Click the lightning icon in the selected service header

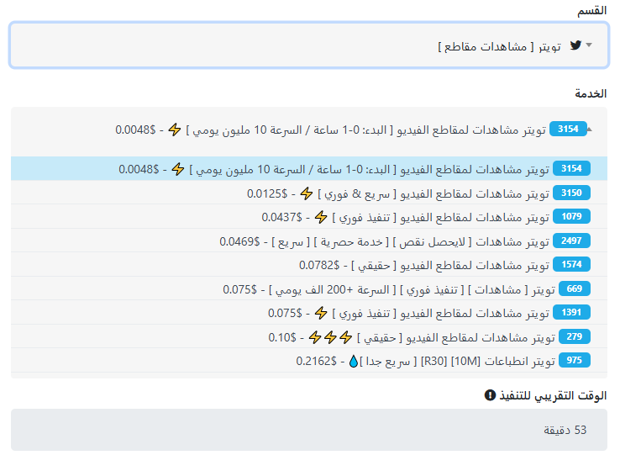pyautogui.click(x=175, y=130)
